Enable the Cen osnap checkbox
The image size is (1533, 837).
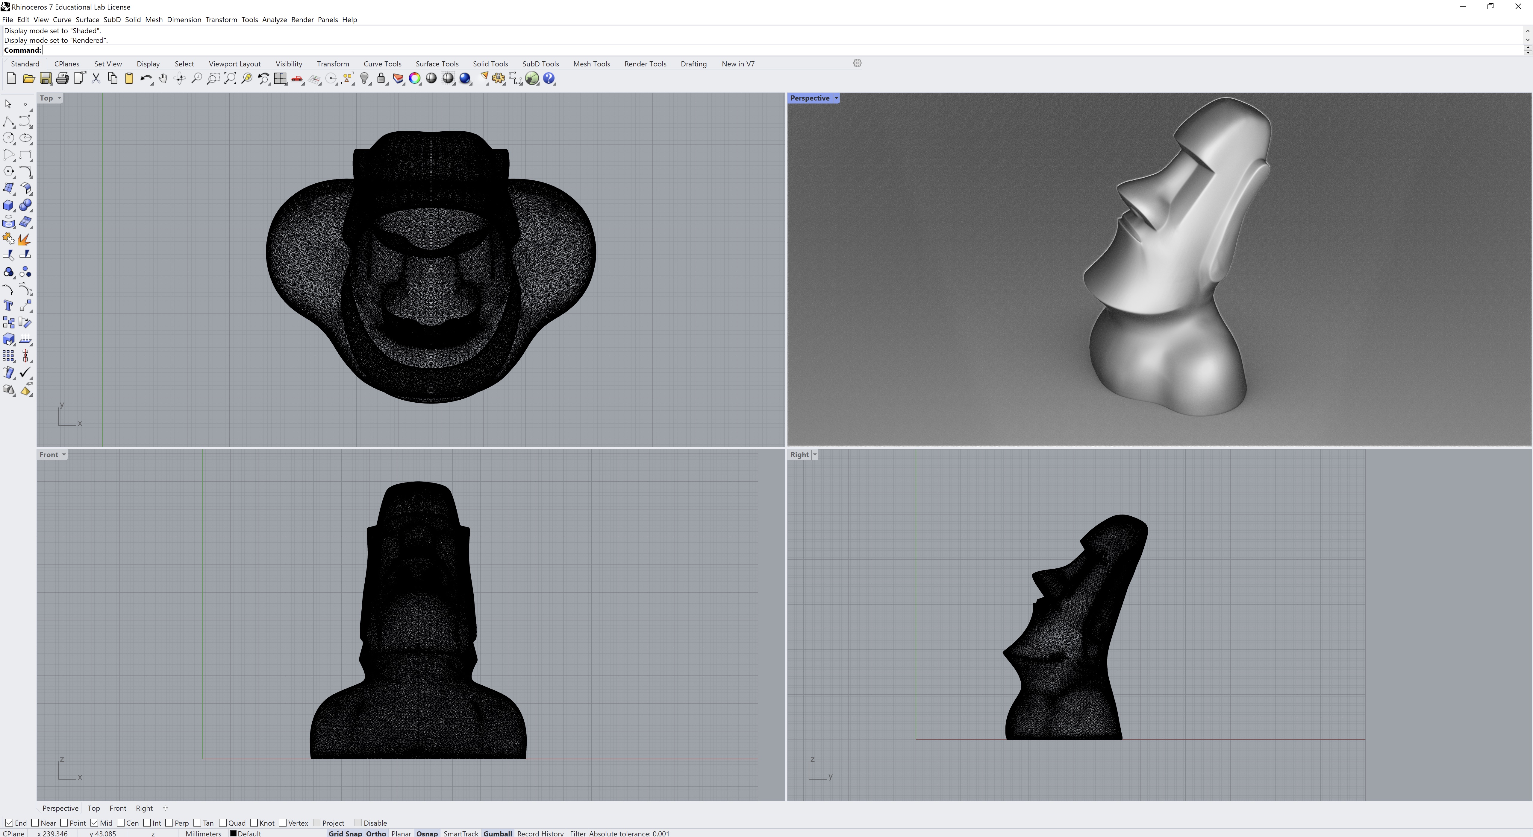coord(121,823)
